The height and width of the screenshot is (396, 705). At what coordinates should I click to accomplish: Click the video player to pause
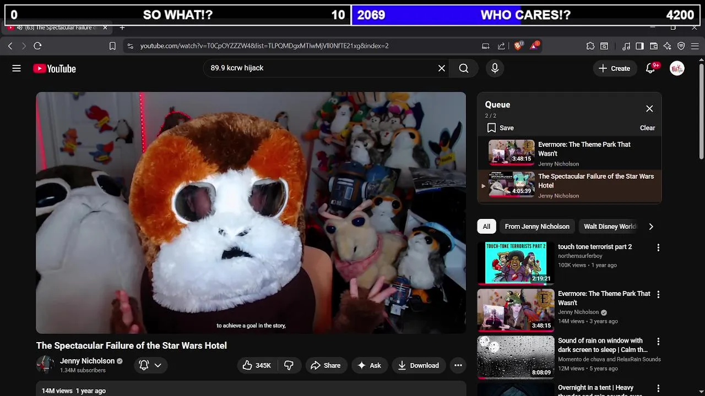[251, 213]
